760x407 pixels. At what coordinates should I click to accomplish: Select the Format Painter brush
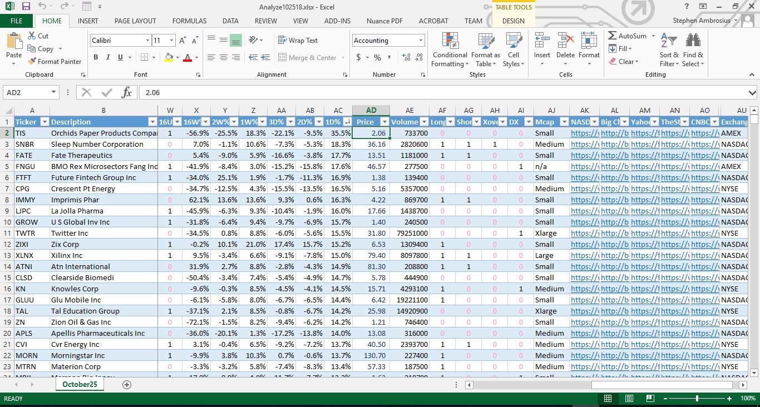point(55,61)
